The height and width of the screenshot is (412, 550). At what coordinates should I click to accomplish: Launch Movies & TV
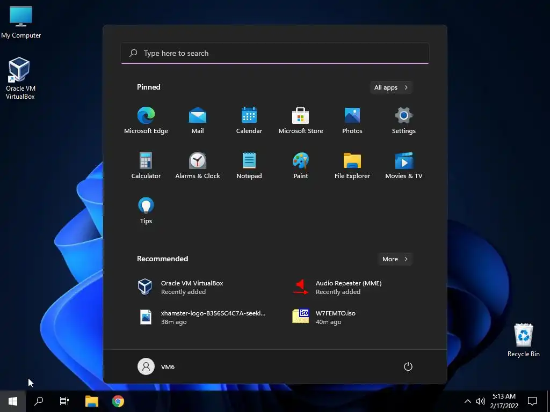click(404, 166)
